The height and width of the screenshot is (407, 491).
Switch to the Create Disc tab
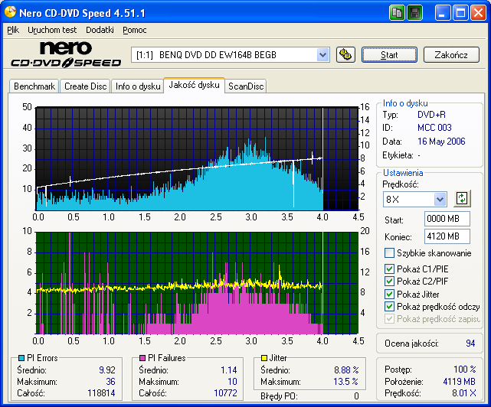point(86,86)
